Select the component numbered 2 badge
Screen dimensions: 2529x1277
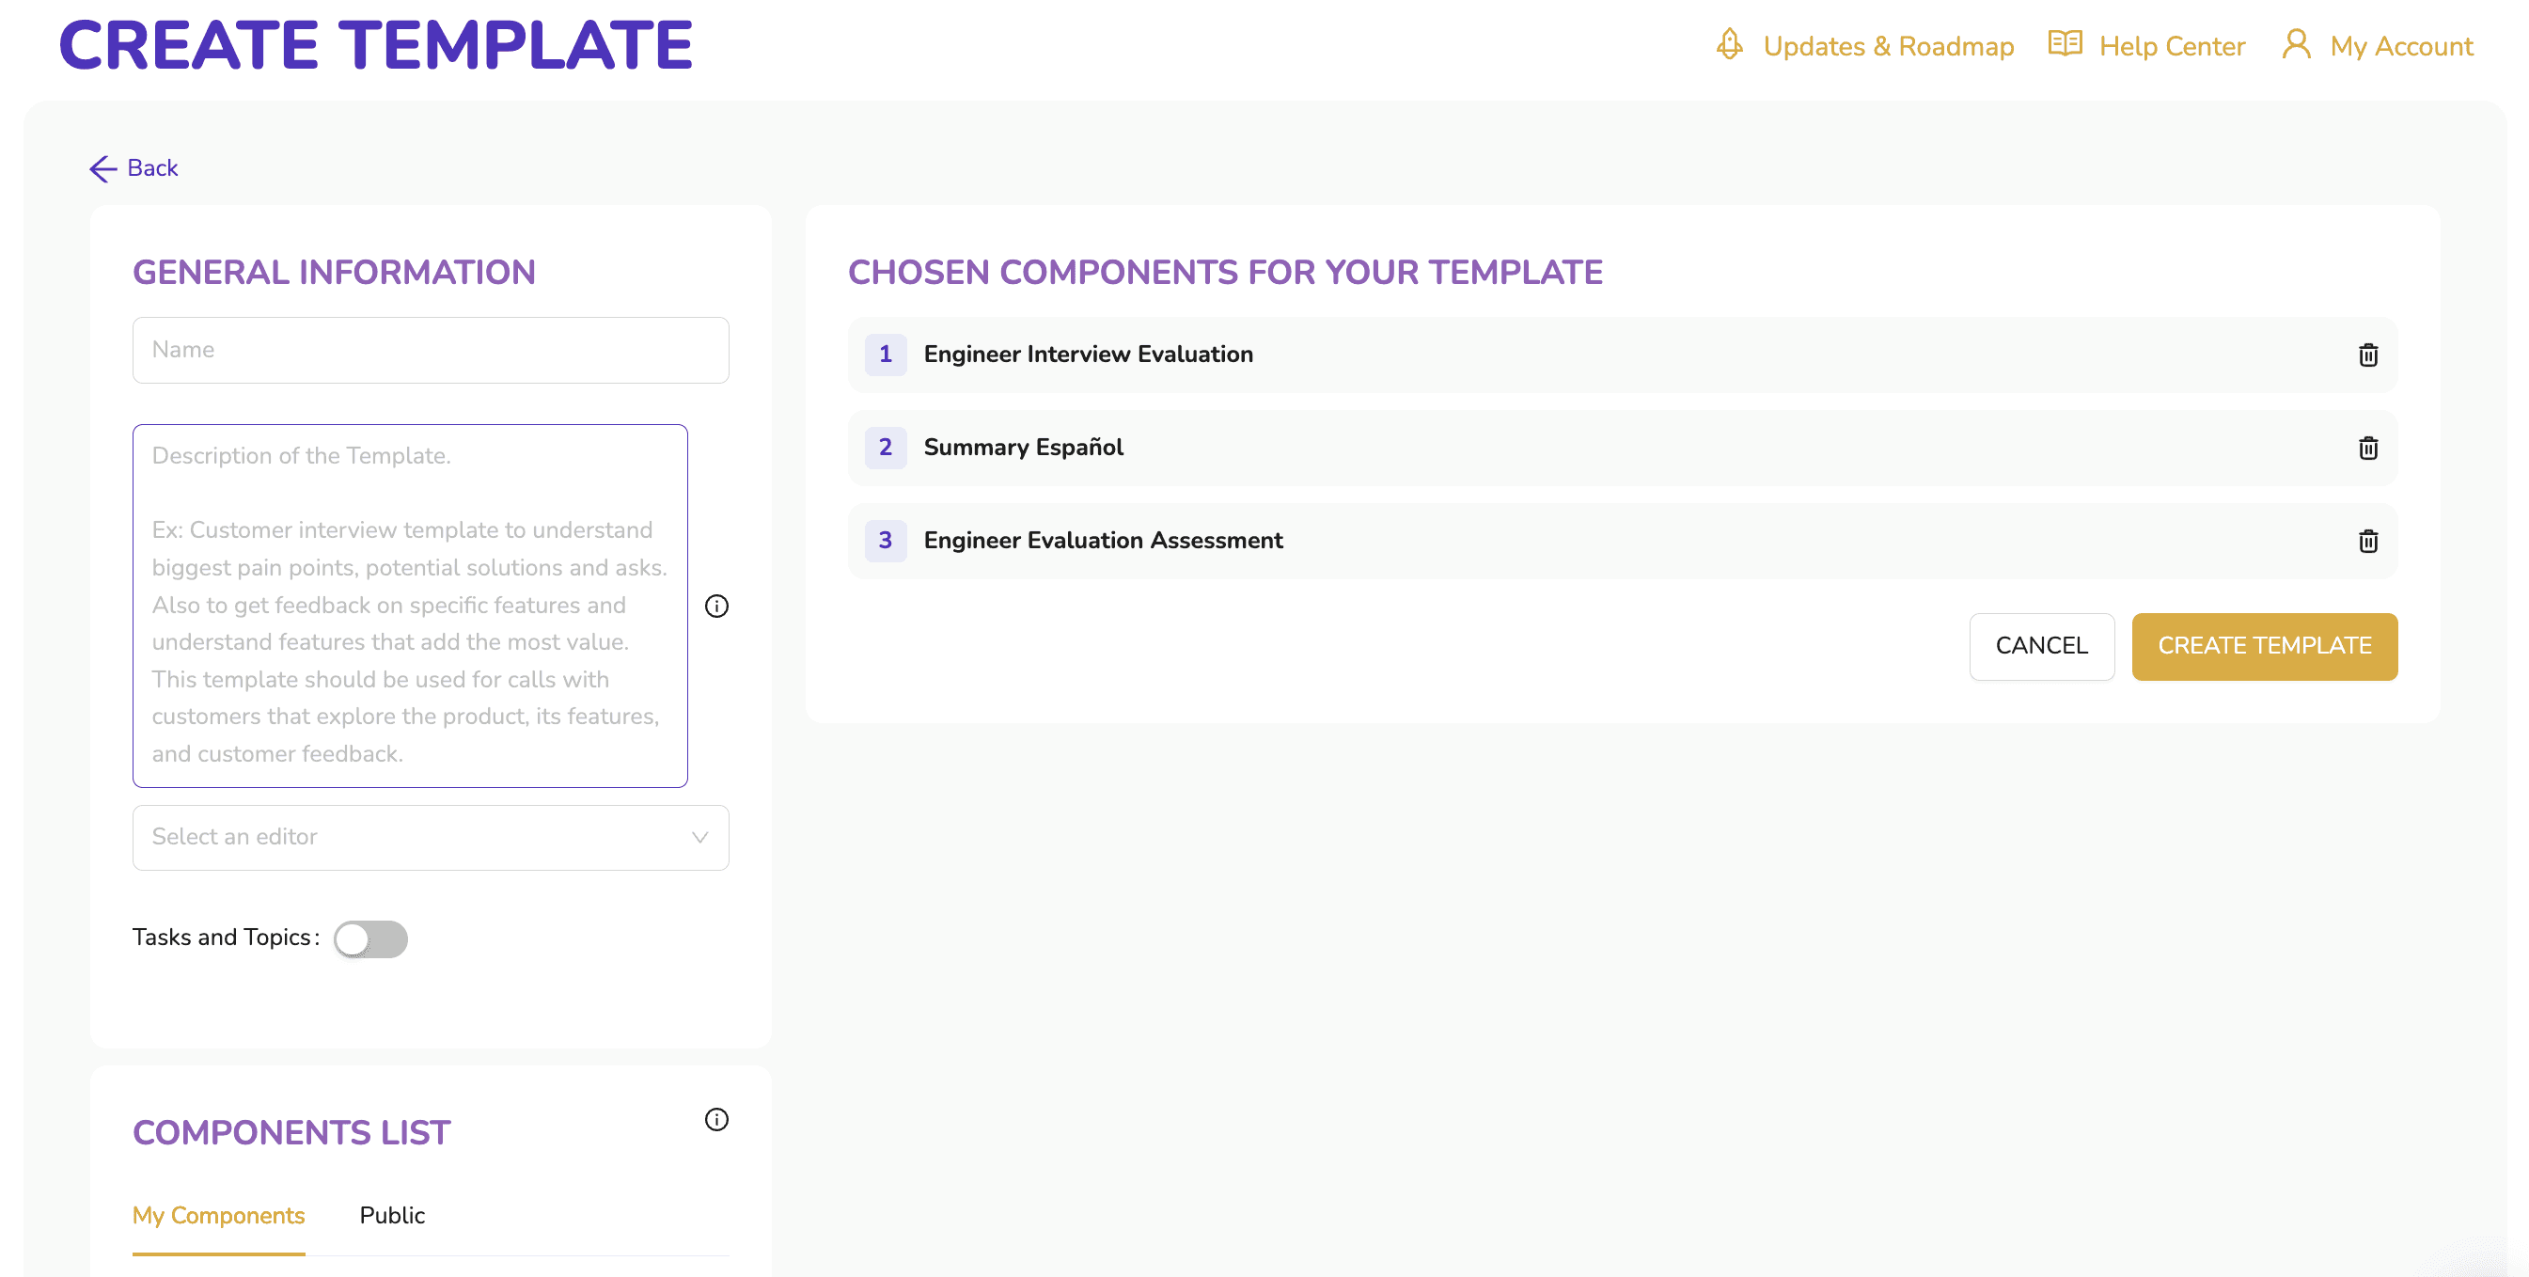point(886,448)
